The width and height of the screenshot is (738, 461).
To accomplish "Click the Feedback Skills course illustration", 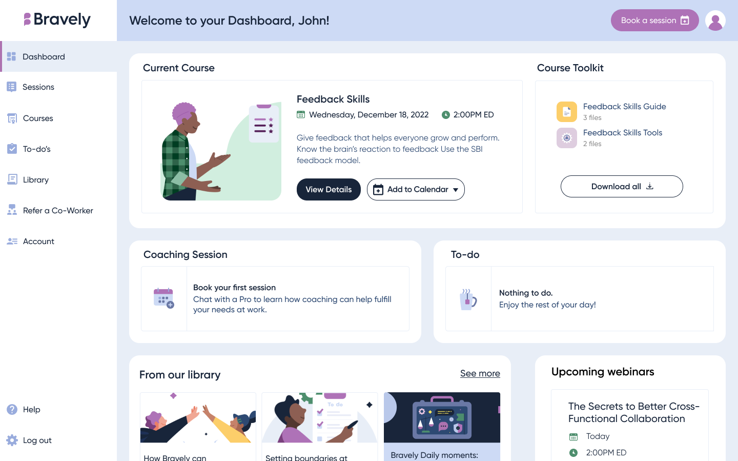I will click(221, 151).
